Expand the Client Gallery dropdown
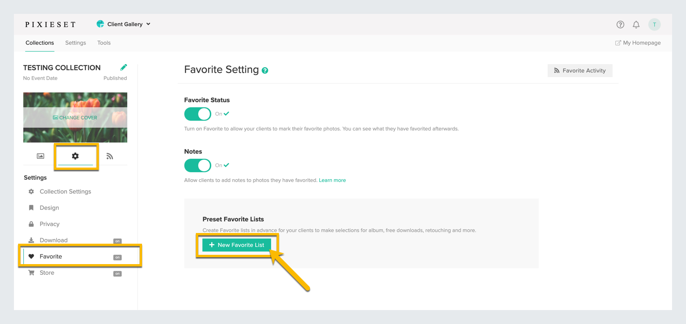The width and height of the screenshot is (686, 324). 123,24
